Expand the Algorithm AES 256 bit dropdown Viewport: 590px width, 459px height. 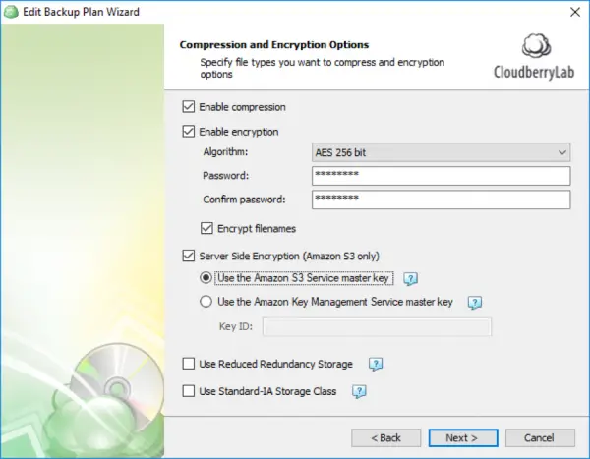(441, 152)
